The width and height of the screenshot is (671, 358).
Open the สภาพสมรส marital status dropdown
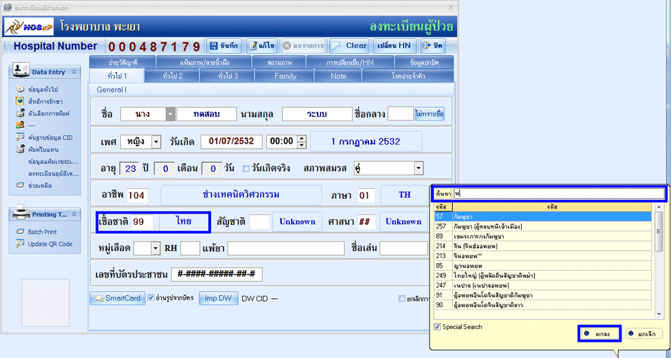click(419, 168)
